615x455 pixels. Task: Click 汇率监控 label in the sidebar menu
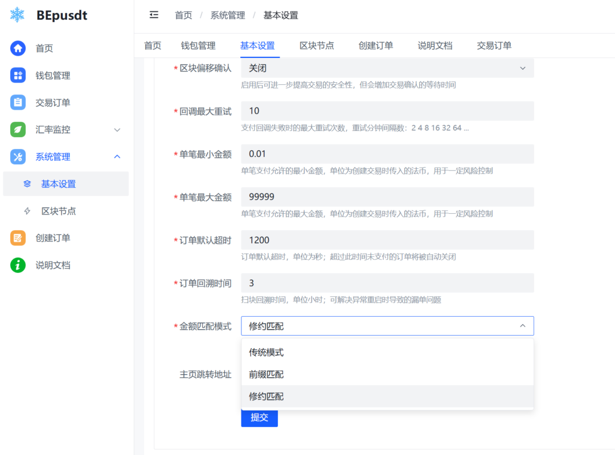(x=53, y=130)
